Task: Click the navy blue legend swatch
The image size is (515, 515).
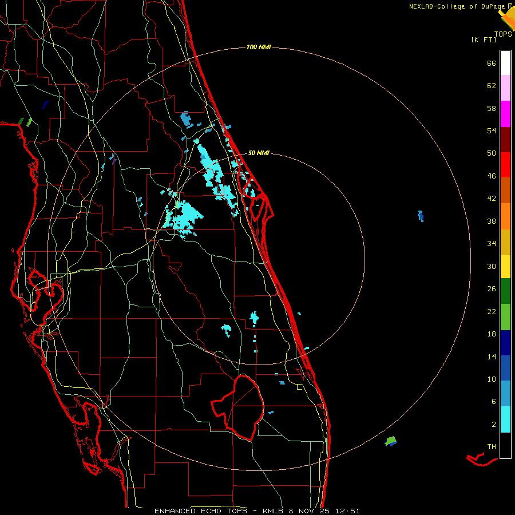Action: pyautogui.click(x=505, y=343)
